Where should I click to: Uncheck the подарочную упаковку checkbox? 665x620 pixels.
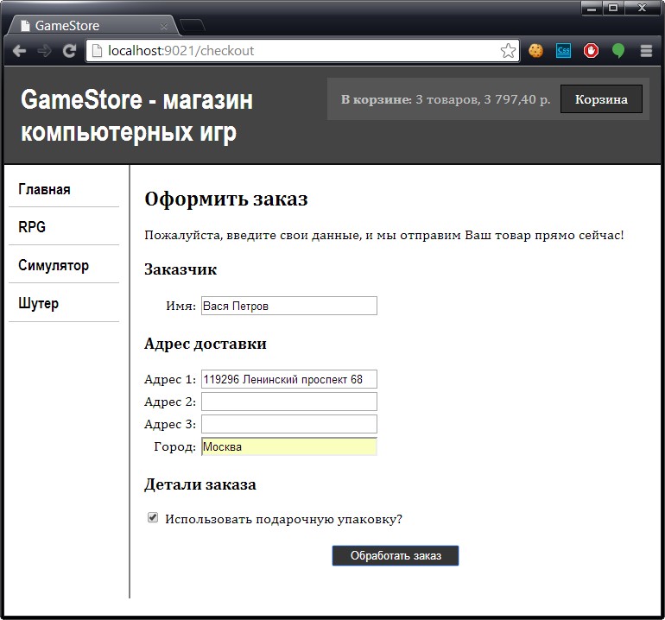tap(153, 518)
